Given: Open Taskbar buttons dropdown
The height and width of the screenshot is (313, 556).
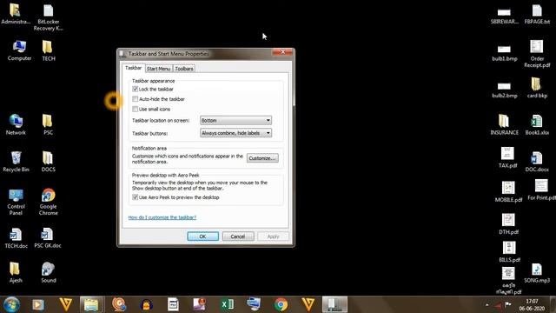Looking at the screenshot, I should (235, 133).
